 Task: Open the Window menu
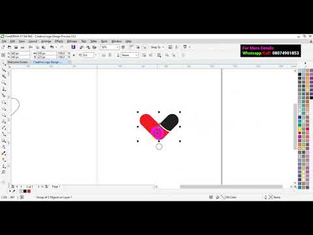tap(117, 41)
